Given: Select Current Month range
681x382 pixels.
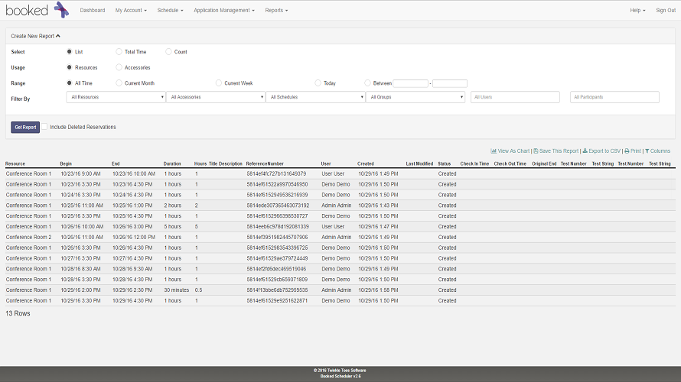Looking at the screenshot, I should 119,83.
